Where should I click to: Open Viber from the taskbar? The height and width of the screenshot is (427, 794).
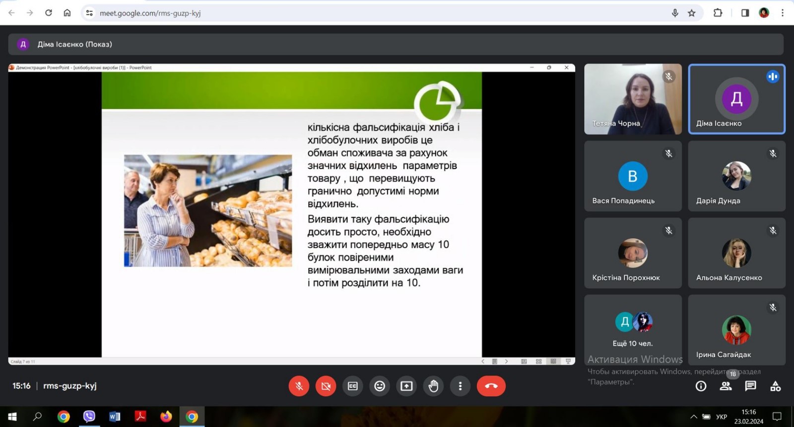click(89, 417)
